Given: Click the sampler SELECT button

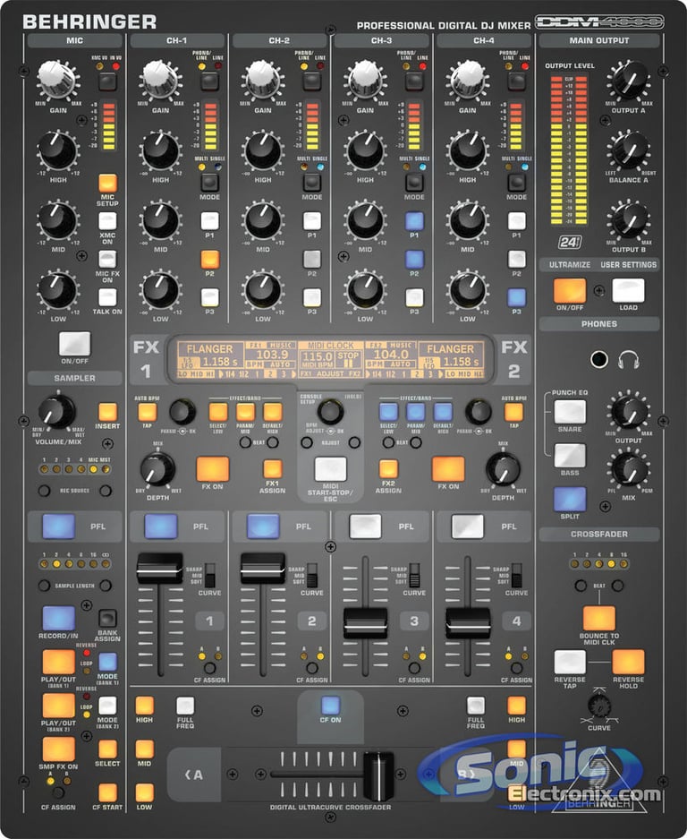Looking at the screenshot, I should 107,749.
